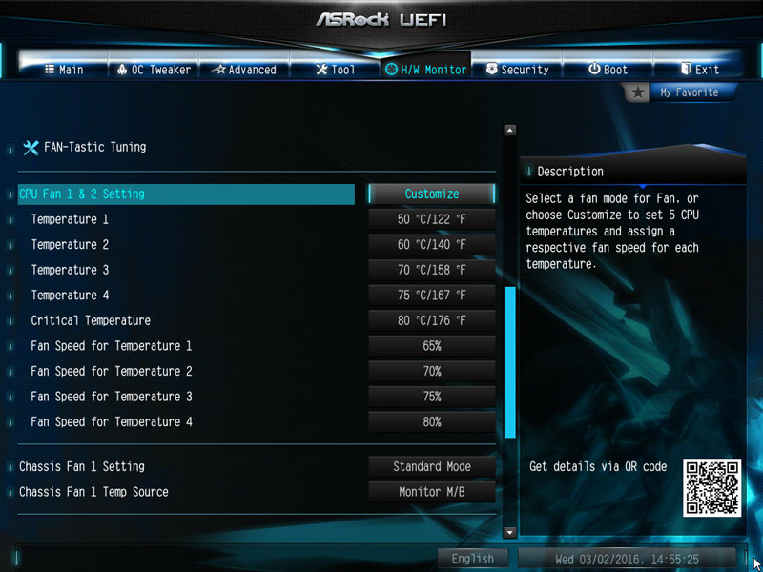Click the blue vertical scrollbar thumb
Image resolution: width=763 pixels, height=572 pixels.
coord(510,362)
